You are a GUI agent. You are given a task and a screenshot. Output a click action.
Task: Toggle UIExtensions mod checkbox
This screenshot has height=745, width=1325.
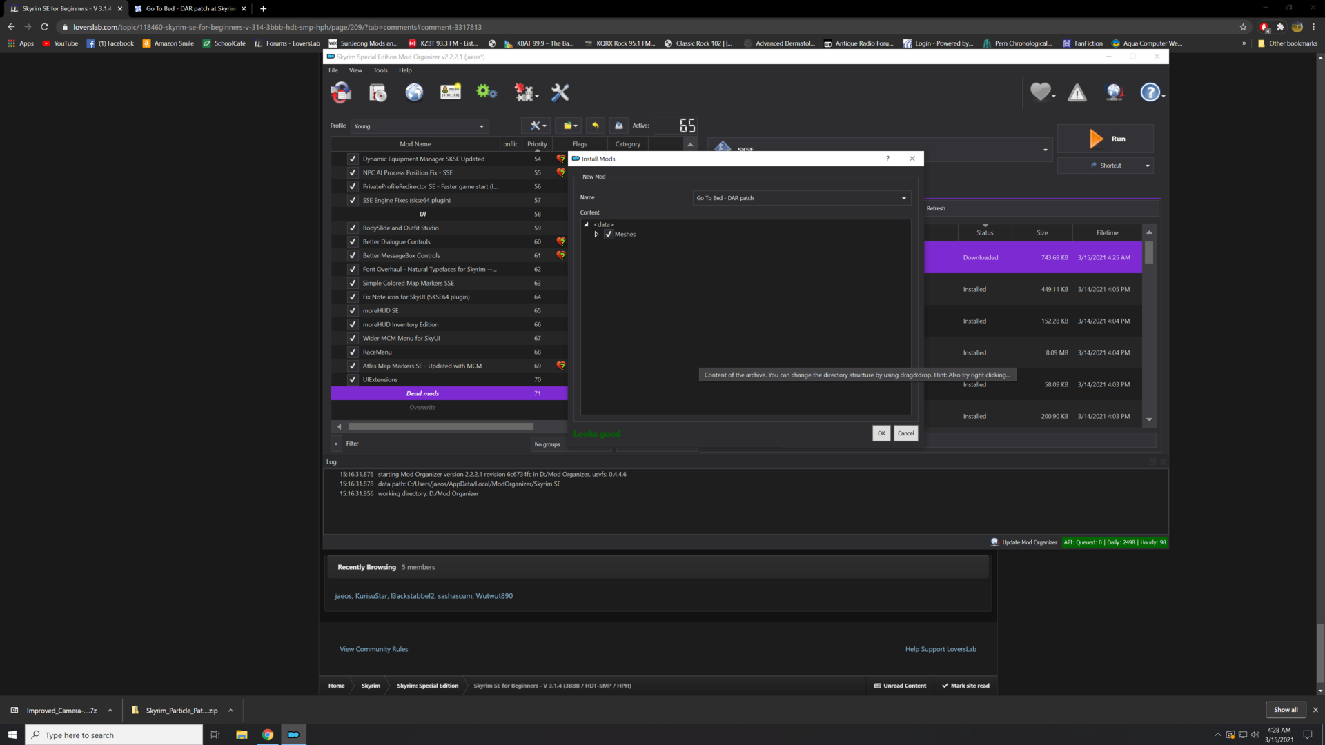click(353, 379)
